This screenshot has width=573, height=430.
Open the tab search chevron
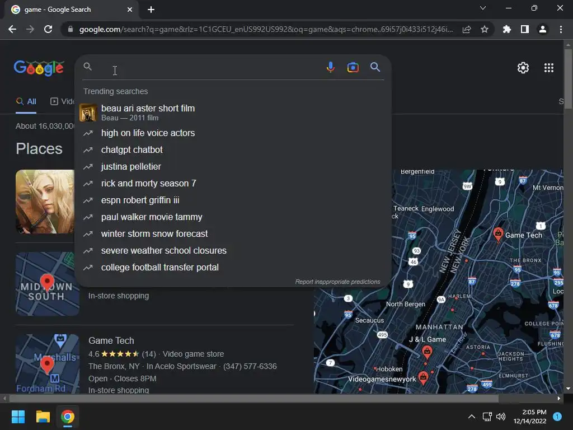pyautogui.click(x=483, y=8)
